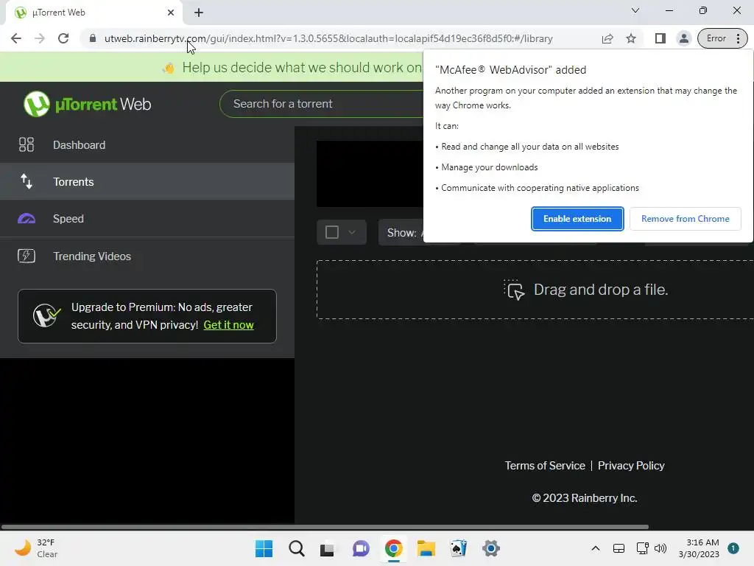This screenshot has height=566, width=754.
Task: Go forward with browser forward arrow
Action: point(40,38)
